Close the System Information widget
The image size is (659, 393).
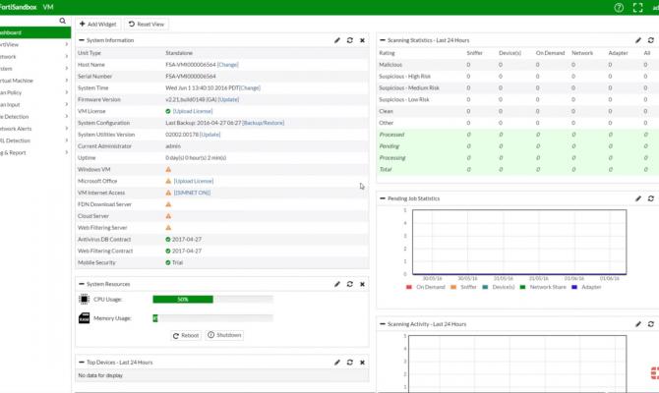click(x=362, y=40)
